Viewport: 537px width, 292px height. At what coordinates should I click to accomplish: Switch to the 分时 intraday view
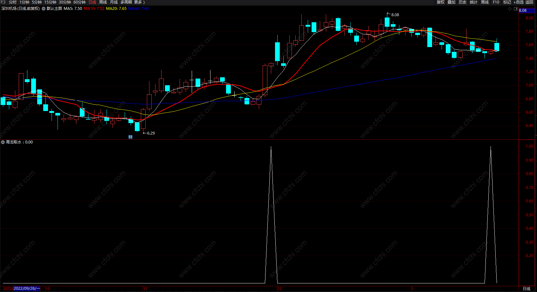pos(13,2)
